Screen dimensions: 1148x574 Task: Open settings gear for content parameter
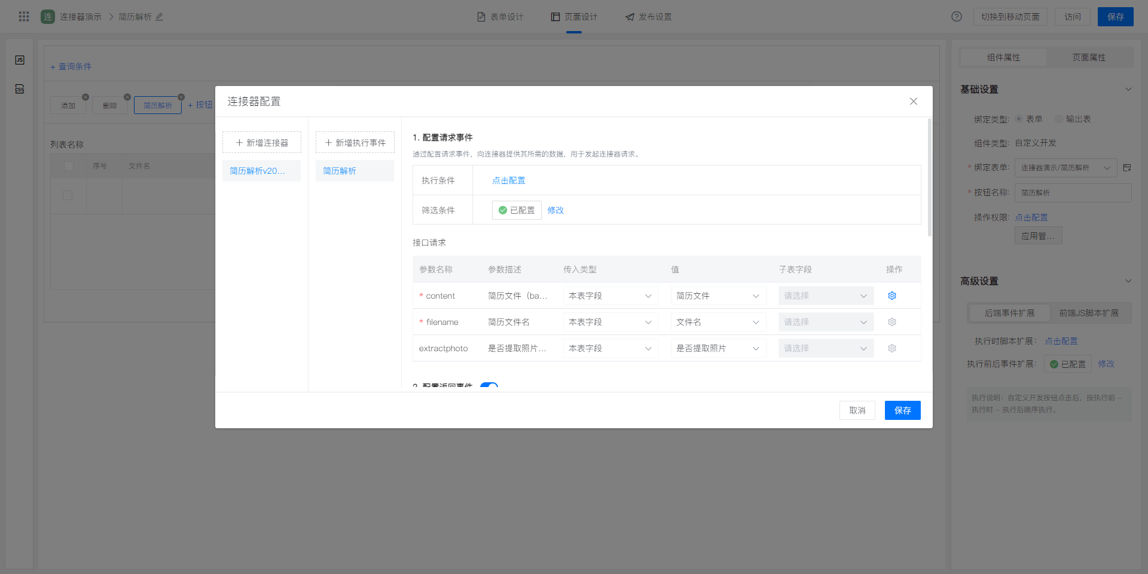click(892, 296)
